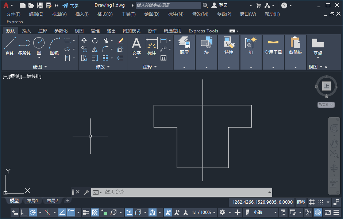Toggle polar tracking in status bar
This screenshot has height=219, width=343.
click(x=33, y=212)
